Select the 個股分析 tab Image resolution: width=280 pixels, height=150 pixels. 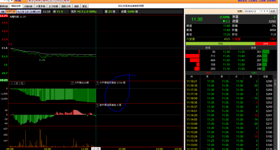(66, 6)
